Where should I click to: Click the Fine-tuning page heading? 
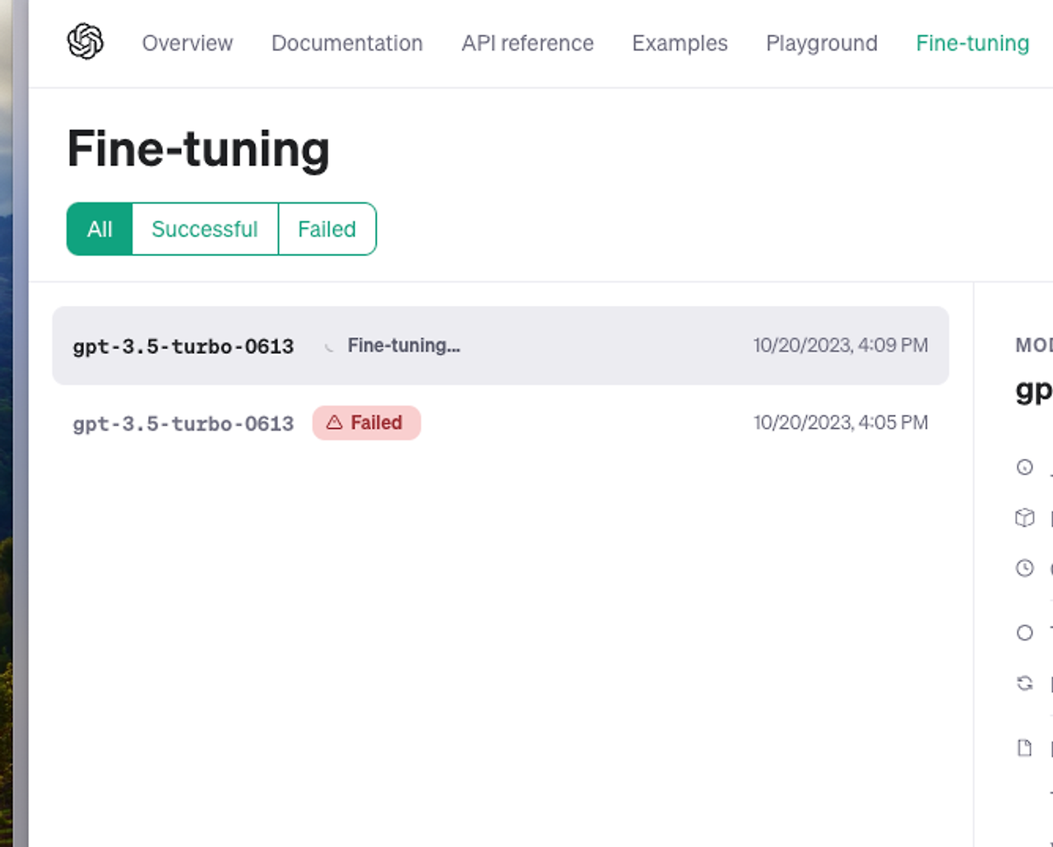coord(198,149)
